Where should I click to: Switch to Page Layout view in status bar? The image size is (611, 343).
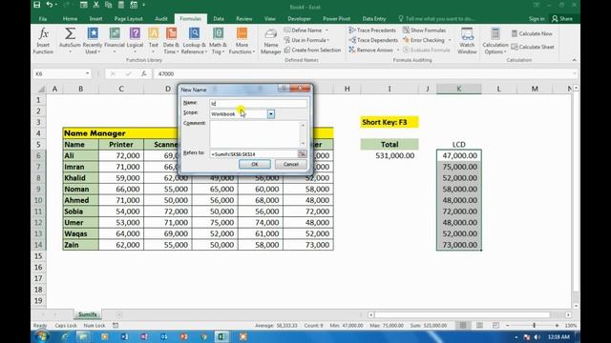point(479,325)
